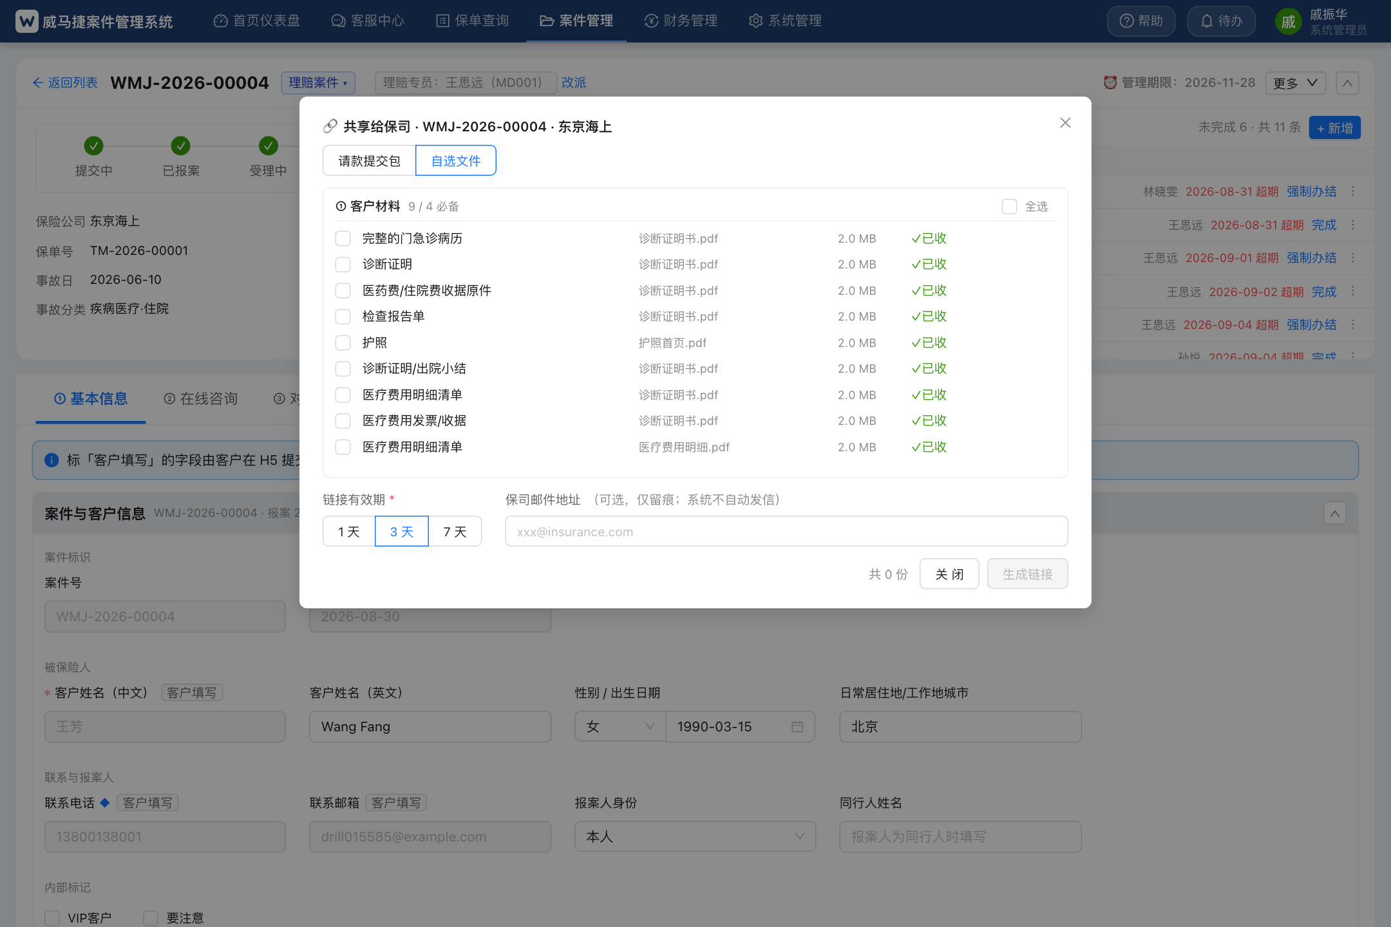Click the alarm clock icon next to 管理期限
This screenshot has height=927, width=1391.
(1110, 82)
